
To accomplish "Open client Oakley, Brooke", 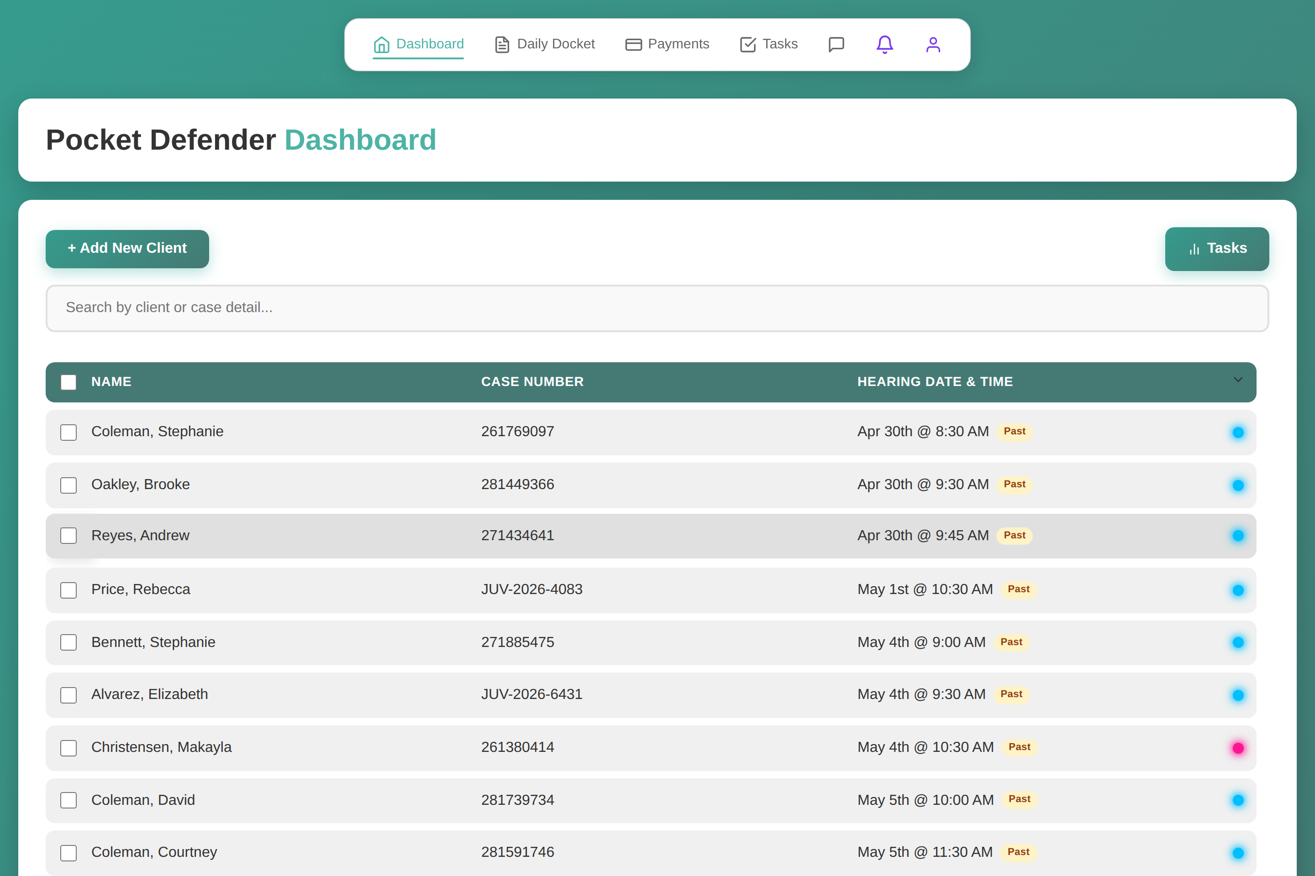I will pyautogui.click(x=140, y=485).
